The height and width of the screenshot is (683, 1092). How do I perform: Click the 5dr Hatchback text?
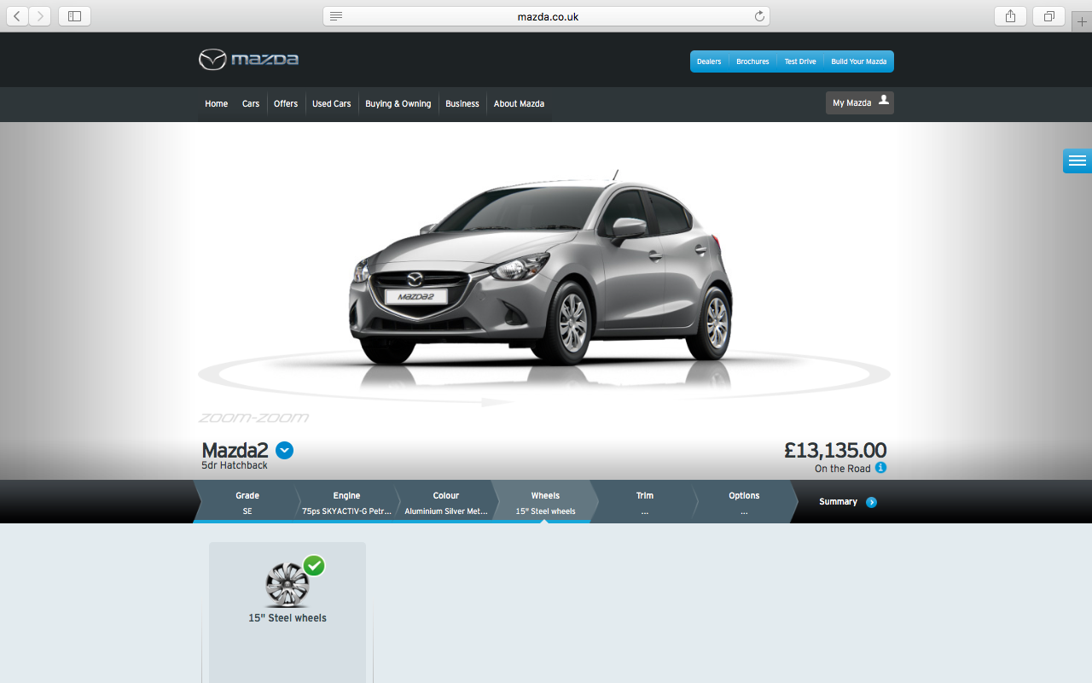pyautogui.click(x=235, y=465)
